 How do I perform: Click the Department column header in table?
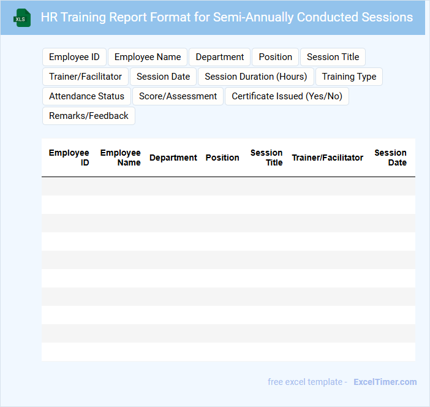(173, 158)
